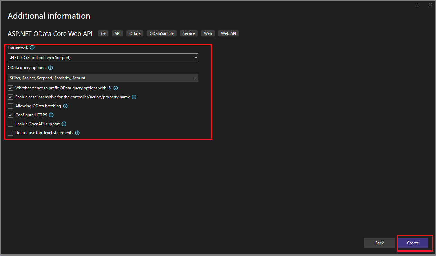
Task: Click the Web tag
Action: pos(208,33)
